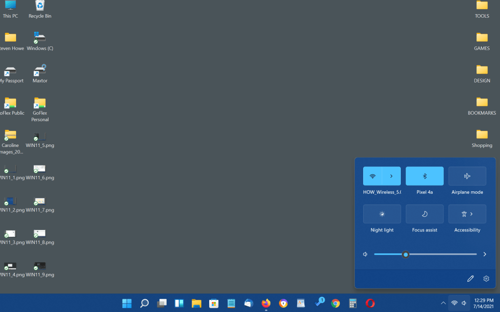Click the volume slider track

pyautogui.click(x=440, y=254)
